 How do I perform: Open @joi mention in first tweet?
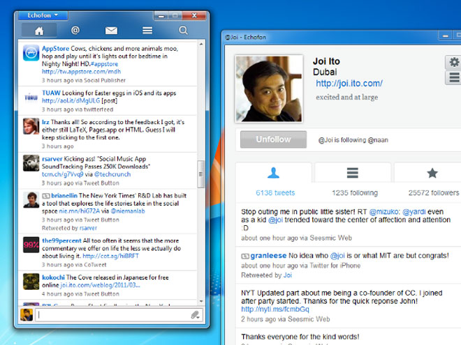(x=275, y=220)
